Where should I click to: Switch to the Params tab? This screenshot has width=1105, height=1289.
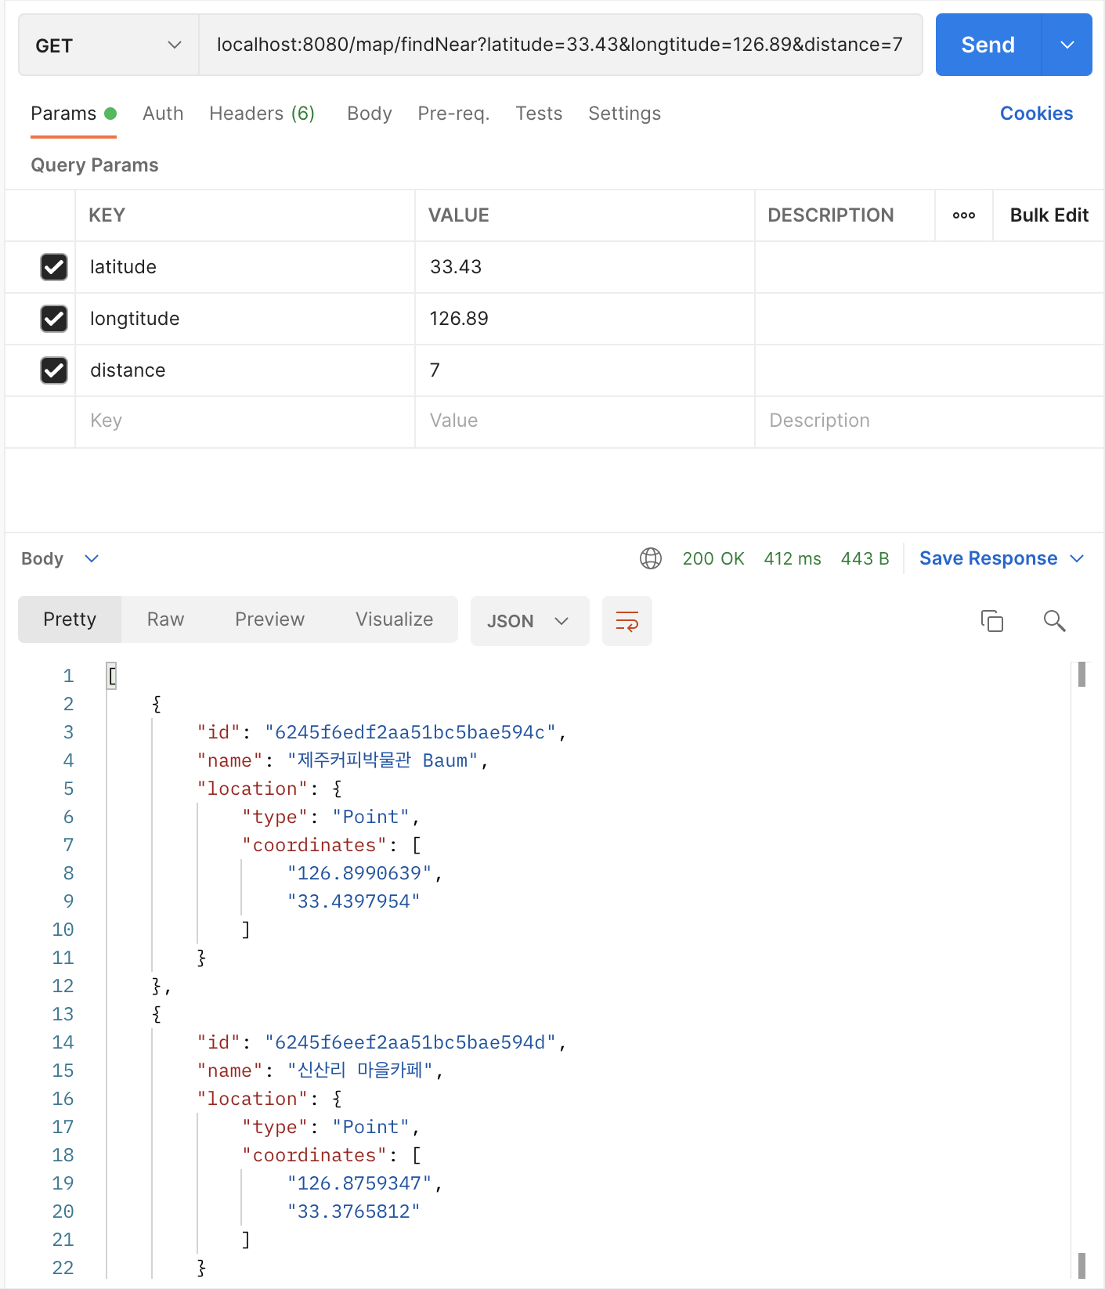coord(74,114)
